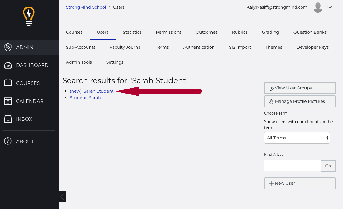Click the View User Groups button

(x=300, y=88)
